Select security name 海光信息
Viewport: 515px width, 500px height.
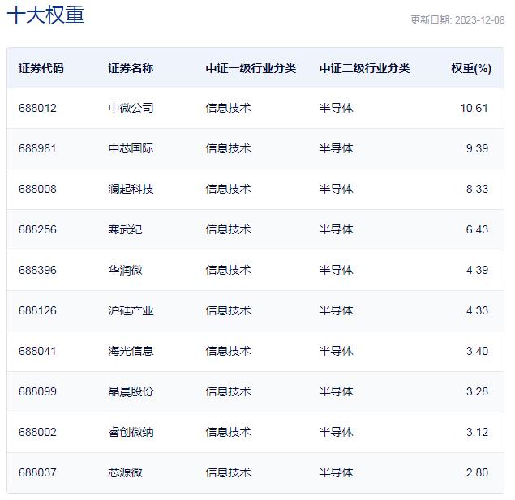[x=131, y=351]
